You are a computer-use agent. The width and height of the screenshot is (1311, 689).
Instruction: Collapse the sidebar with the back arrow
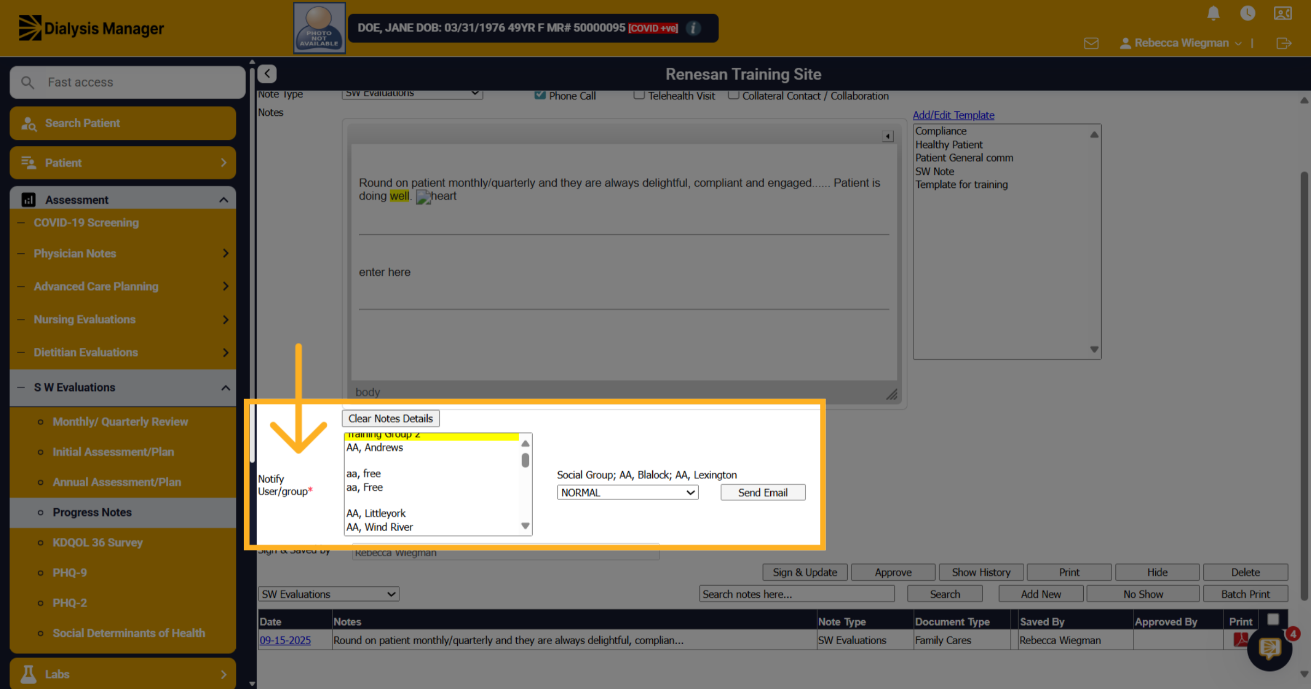[x=267, y=73]
